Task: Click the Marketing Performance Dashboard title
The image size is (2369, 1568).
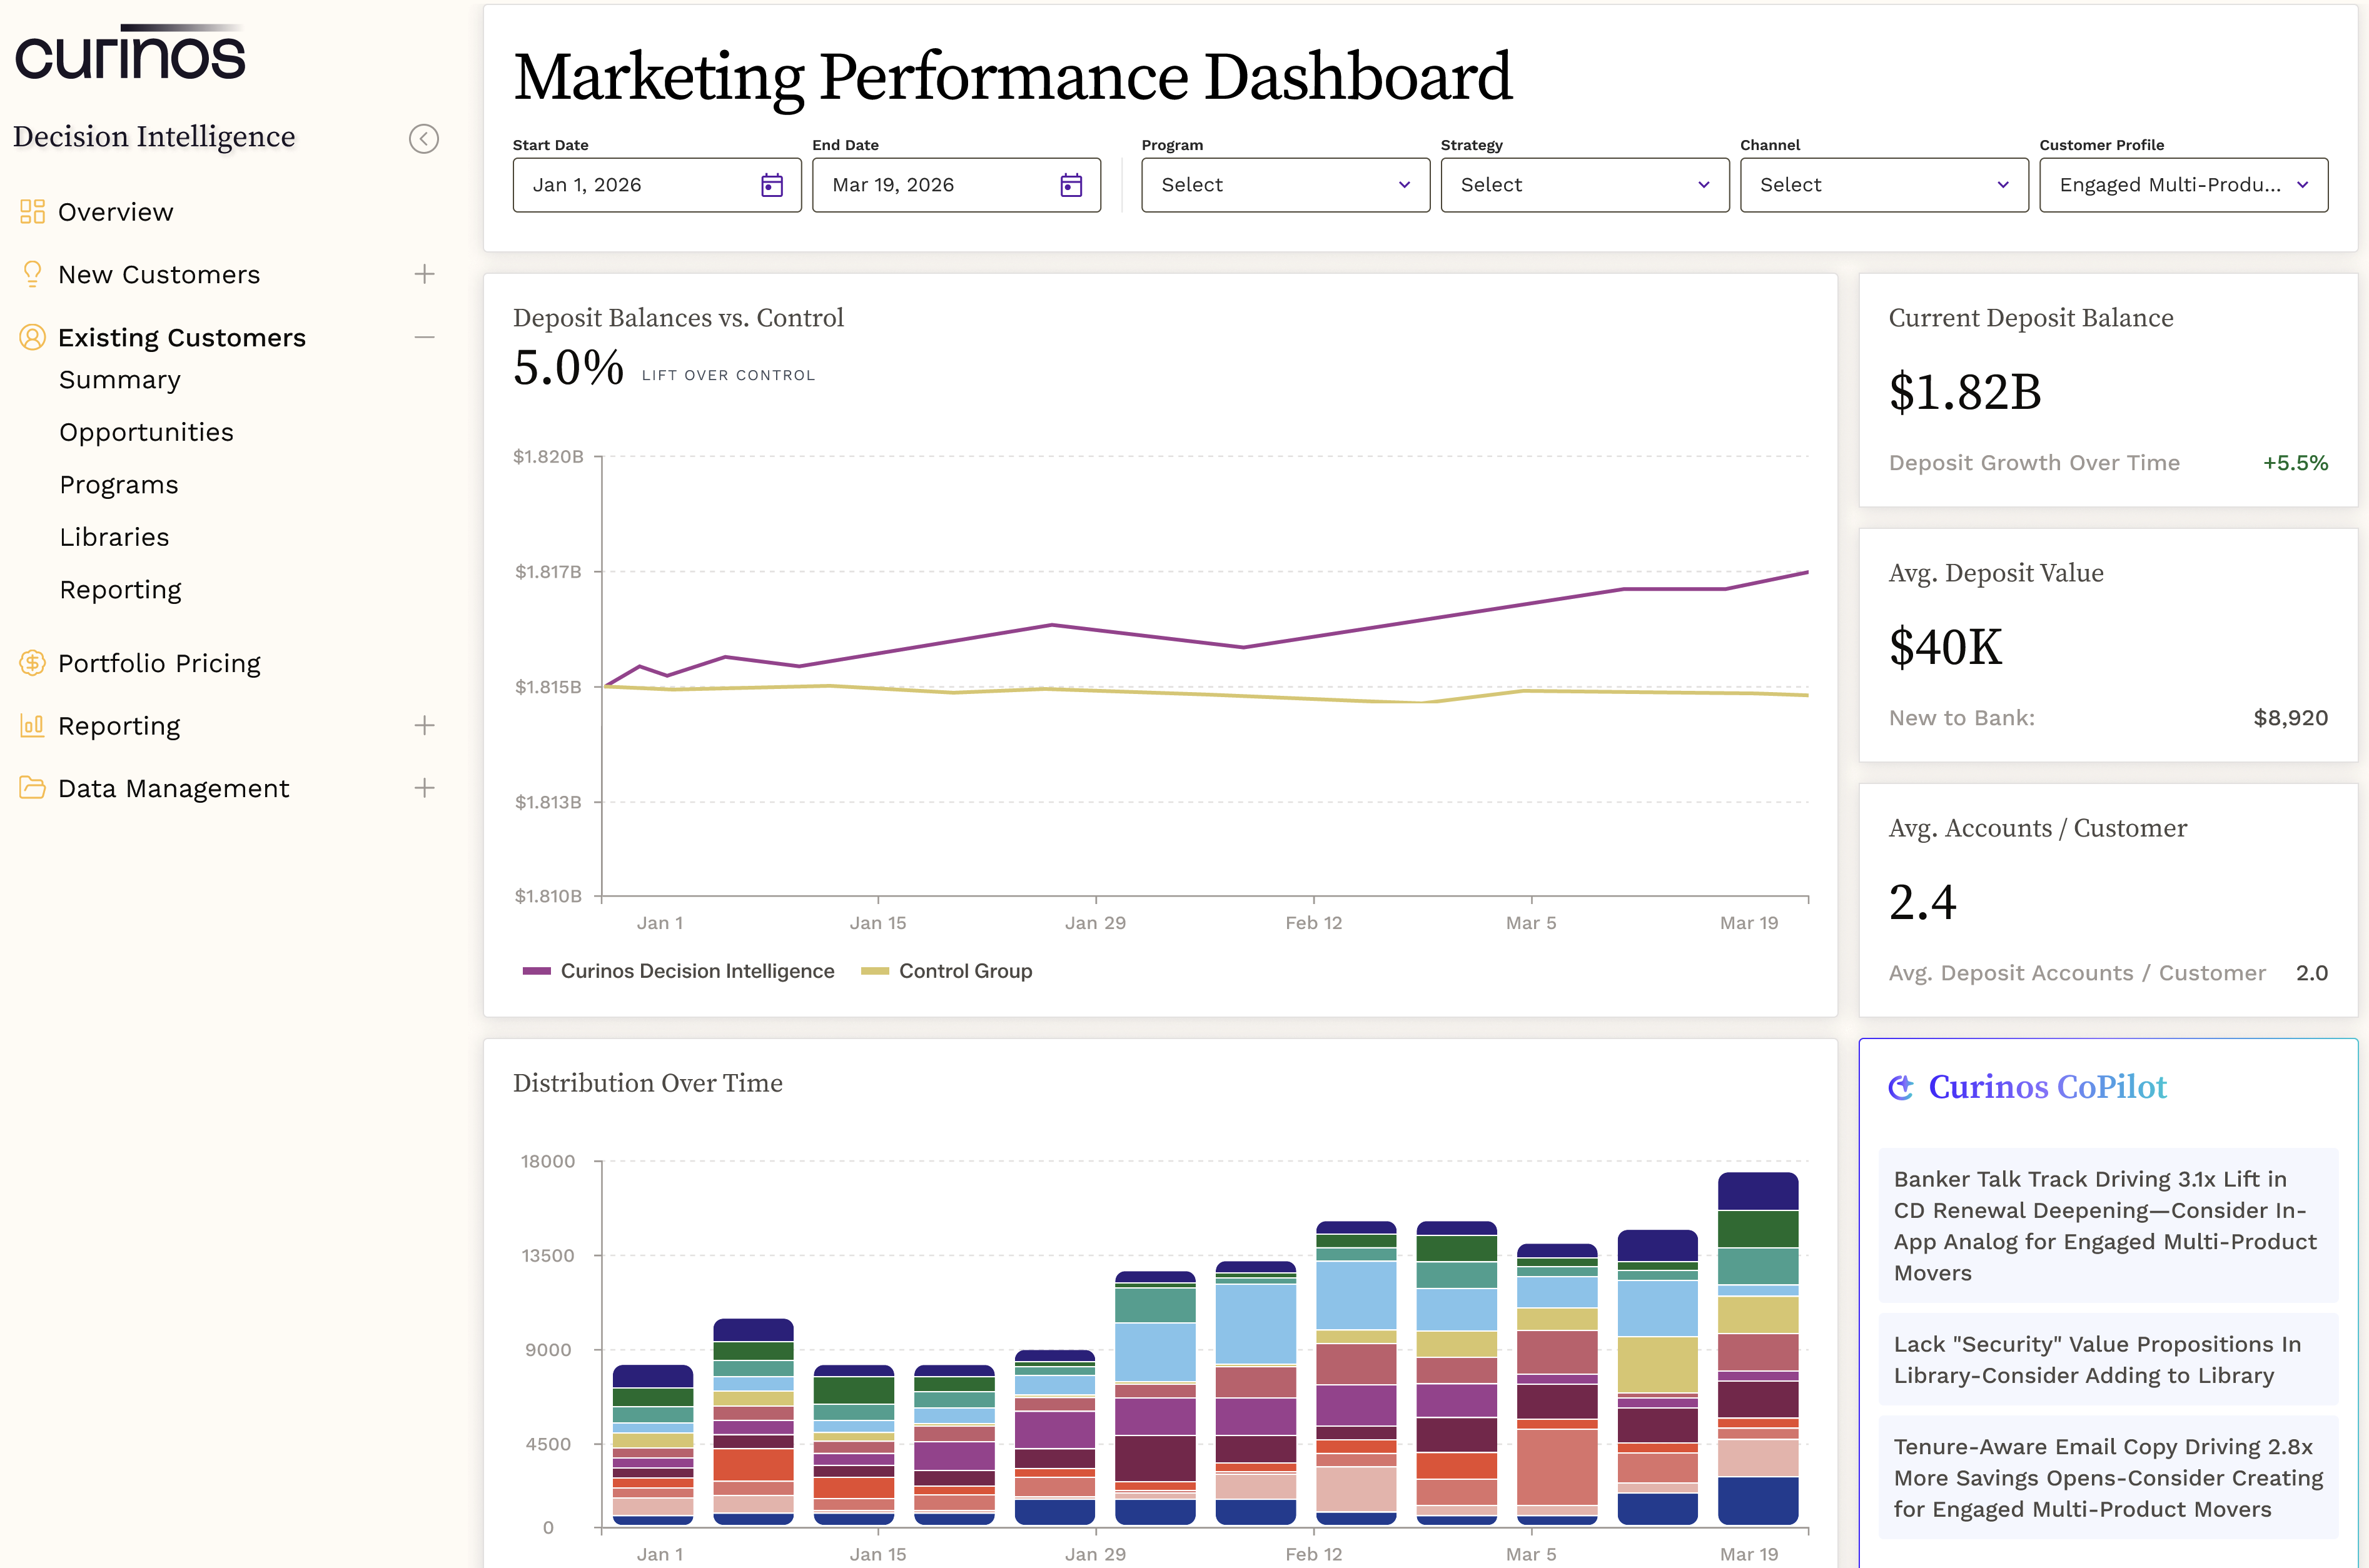Action: (x=1012, y=77)
